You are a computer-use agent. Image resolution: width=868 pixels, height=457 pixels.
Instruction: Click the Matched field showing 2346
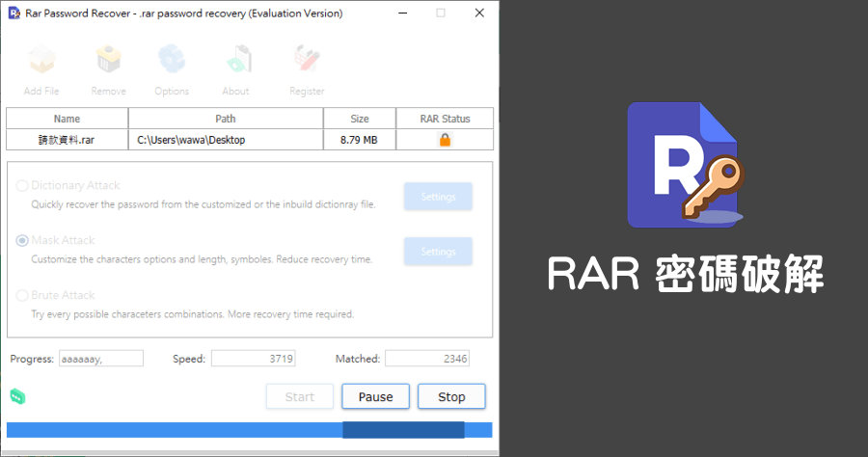click(x=427, y=359)
